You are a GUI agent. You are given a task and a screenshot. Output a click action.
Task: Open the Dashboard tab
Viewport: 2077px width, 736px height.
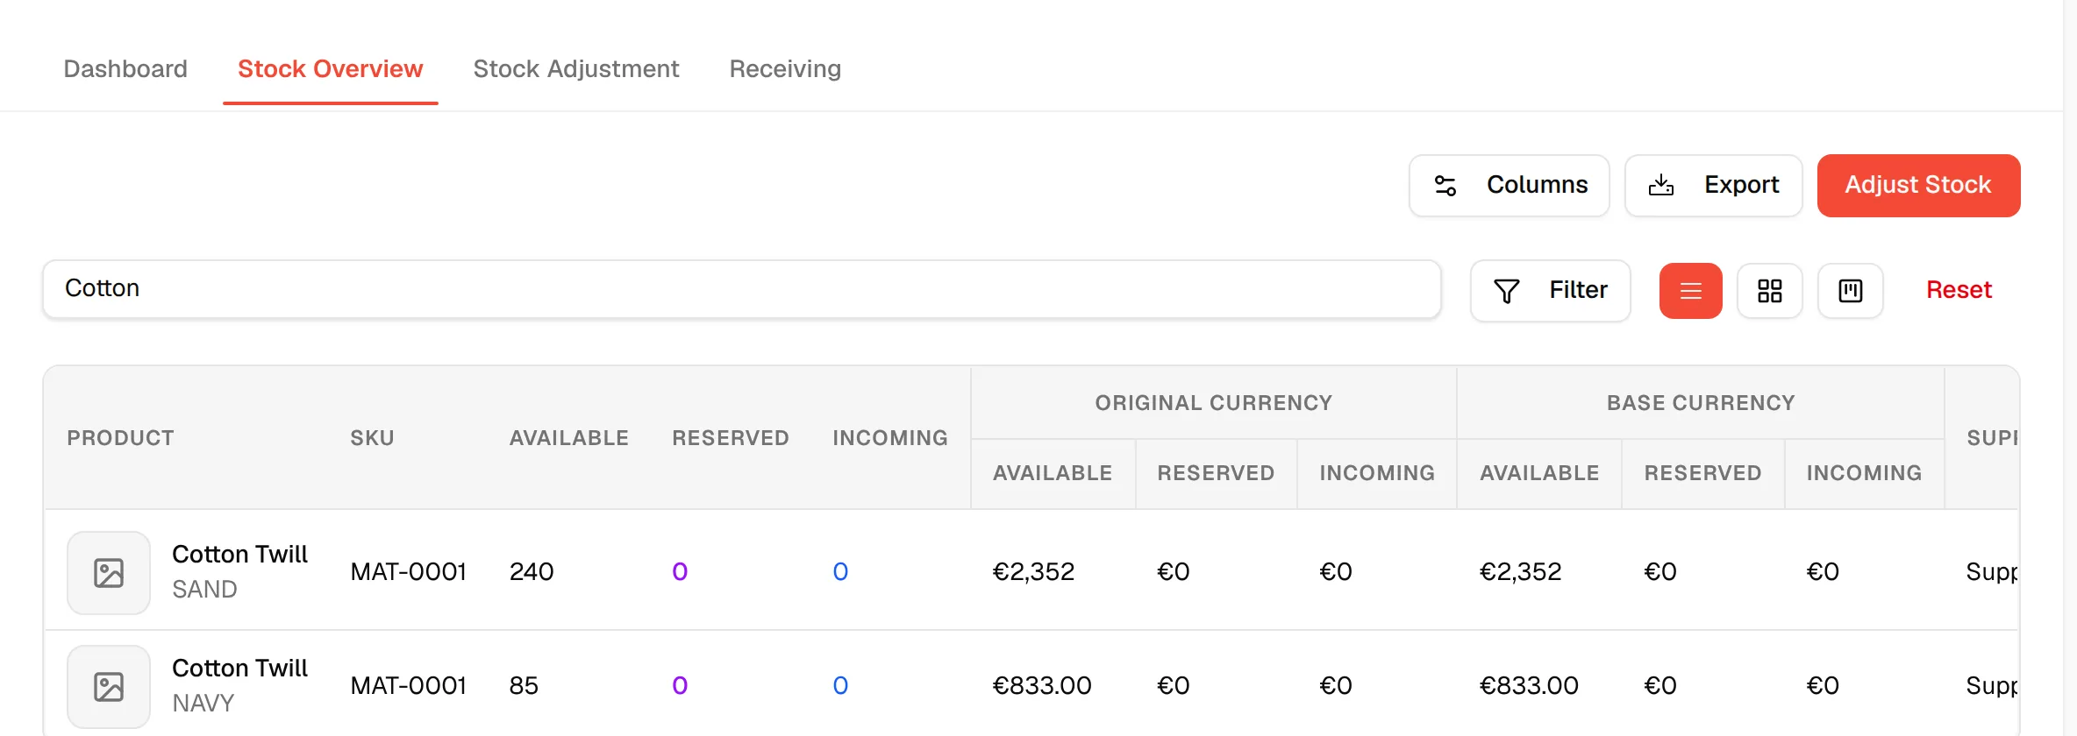[125, 69]
